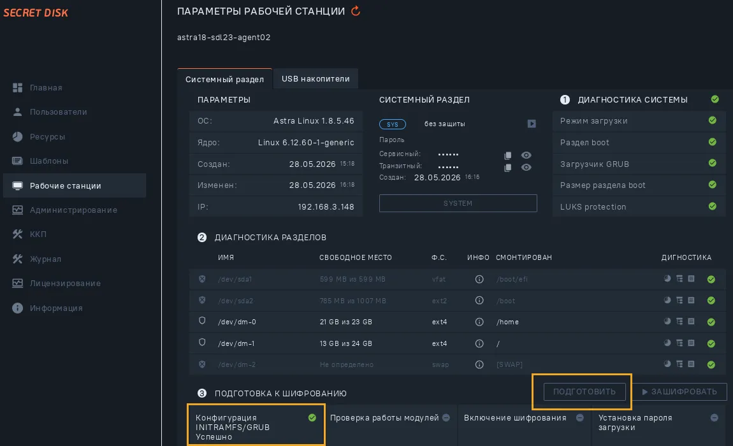This screenshot has width=733, height=446.
Task: Open Журнал in the sidebar
Action: click(x=37, y=259)
